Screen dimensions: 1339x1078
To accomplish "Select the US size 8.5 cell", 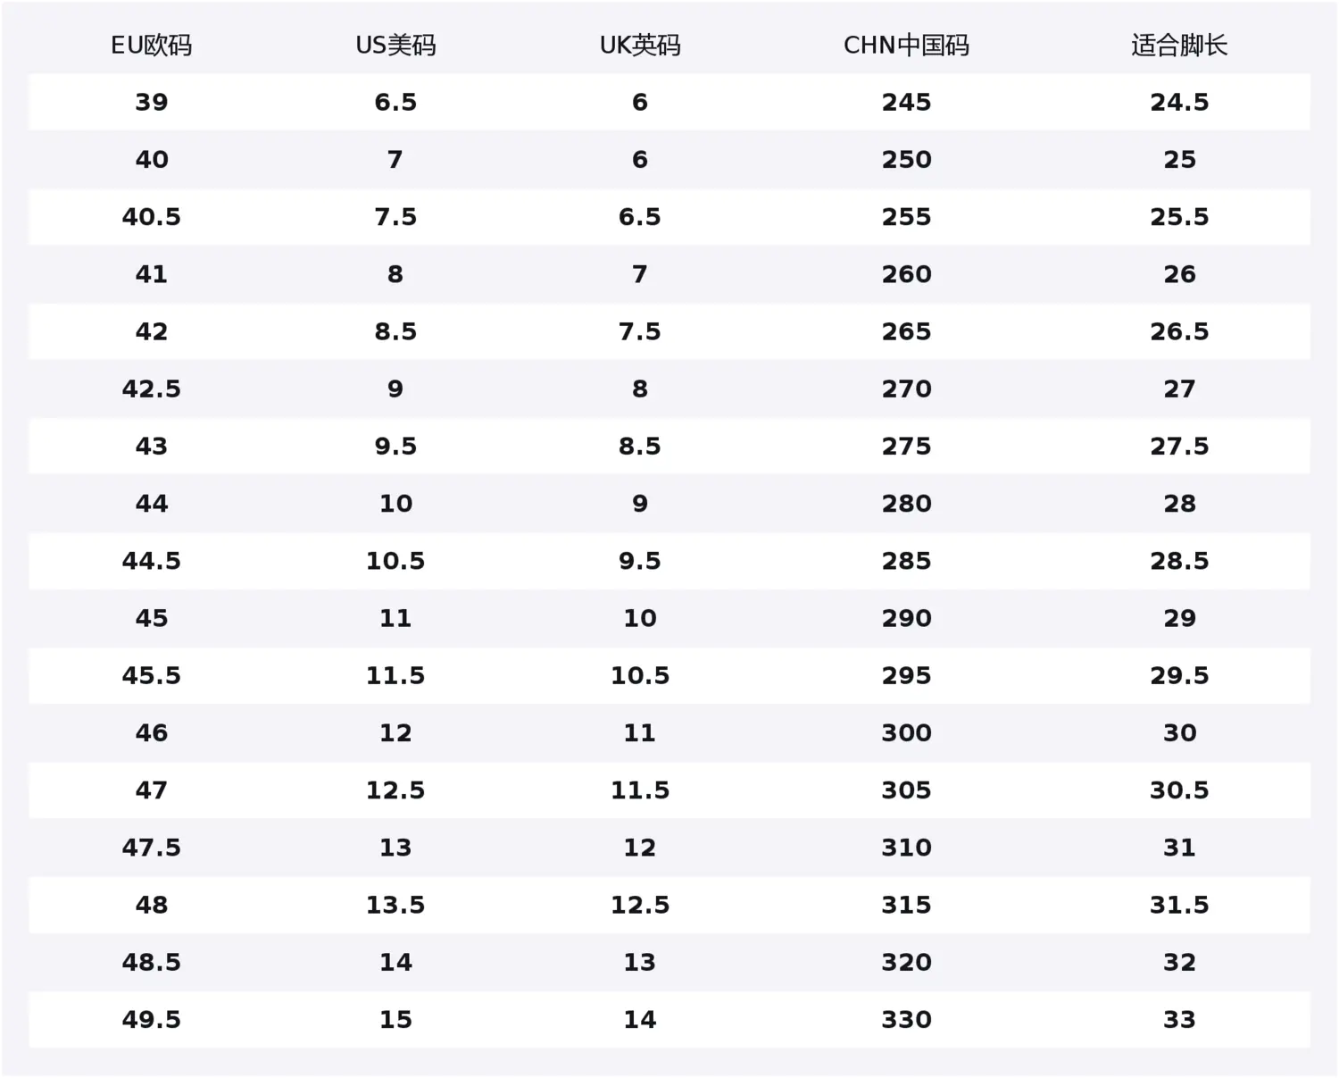I will (395, 332).
